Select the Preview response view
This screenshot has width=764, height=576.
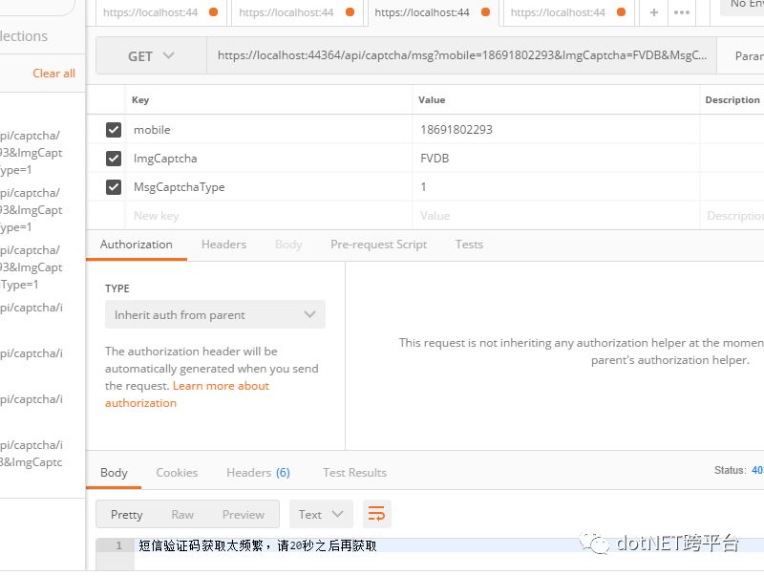click(244, 515)
